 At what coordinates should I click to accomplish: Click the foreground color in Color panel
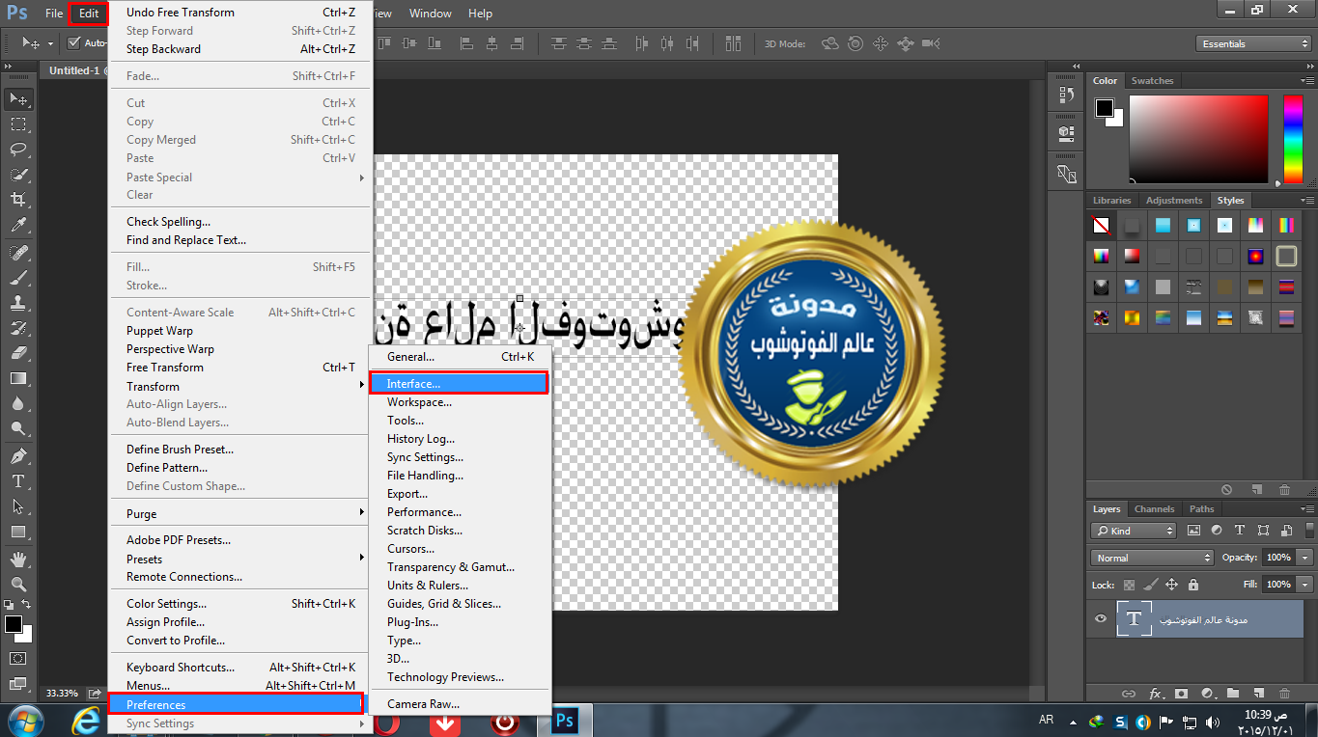click(1105, 108)
